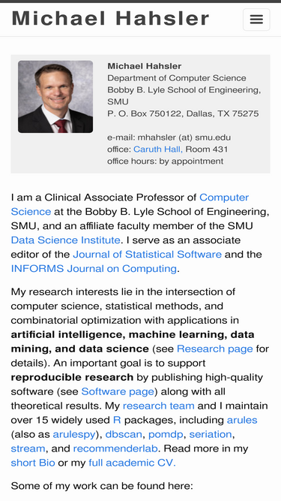Open the Journal of Statistical Software link
This screenshot has width=281, height=501.
tap(147, 255)
